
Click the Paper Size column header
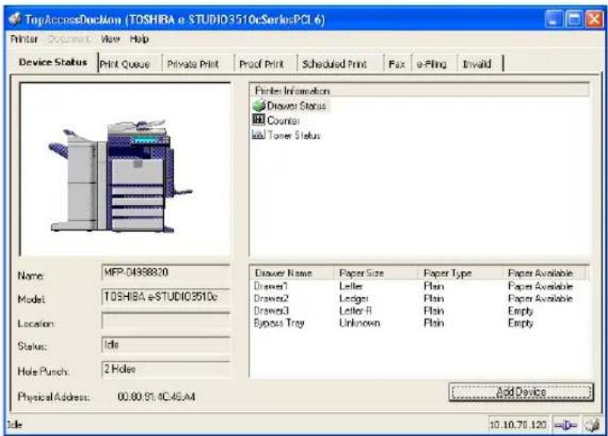pos(375,273)
